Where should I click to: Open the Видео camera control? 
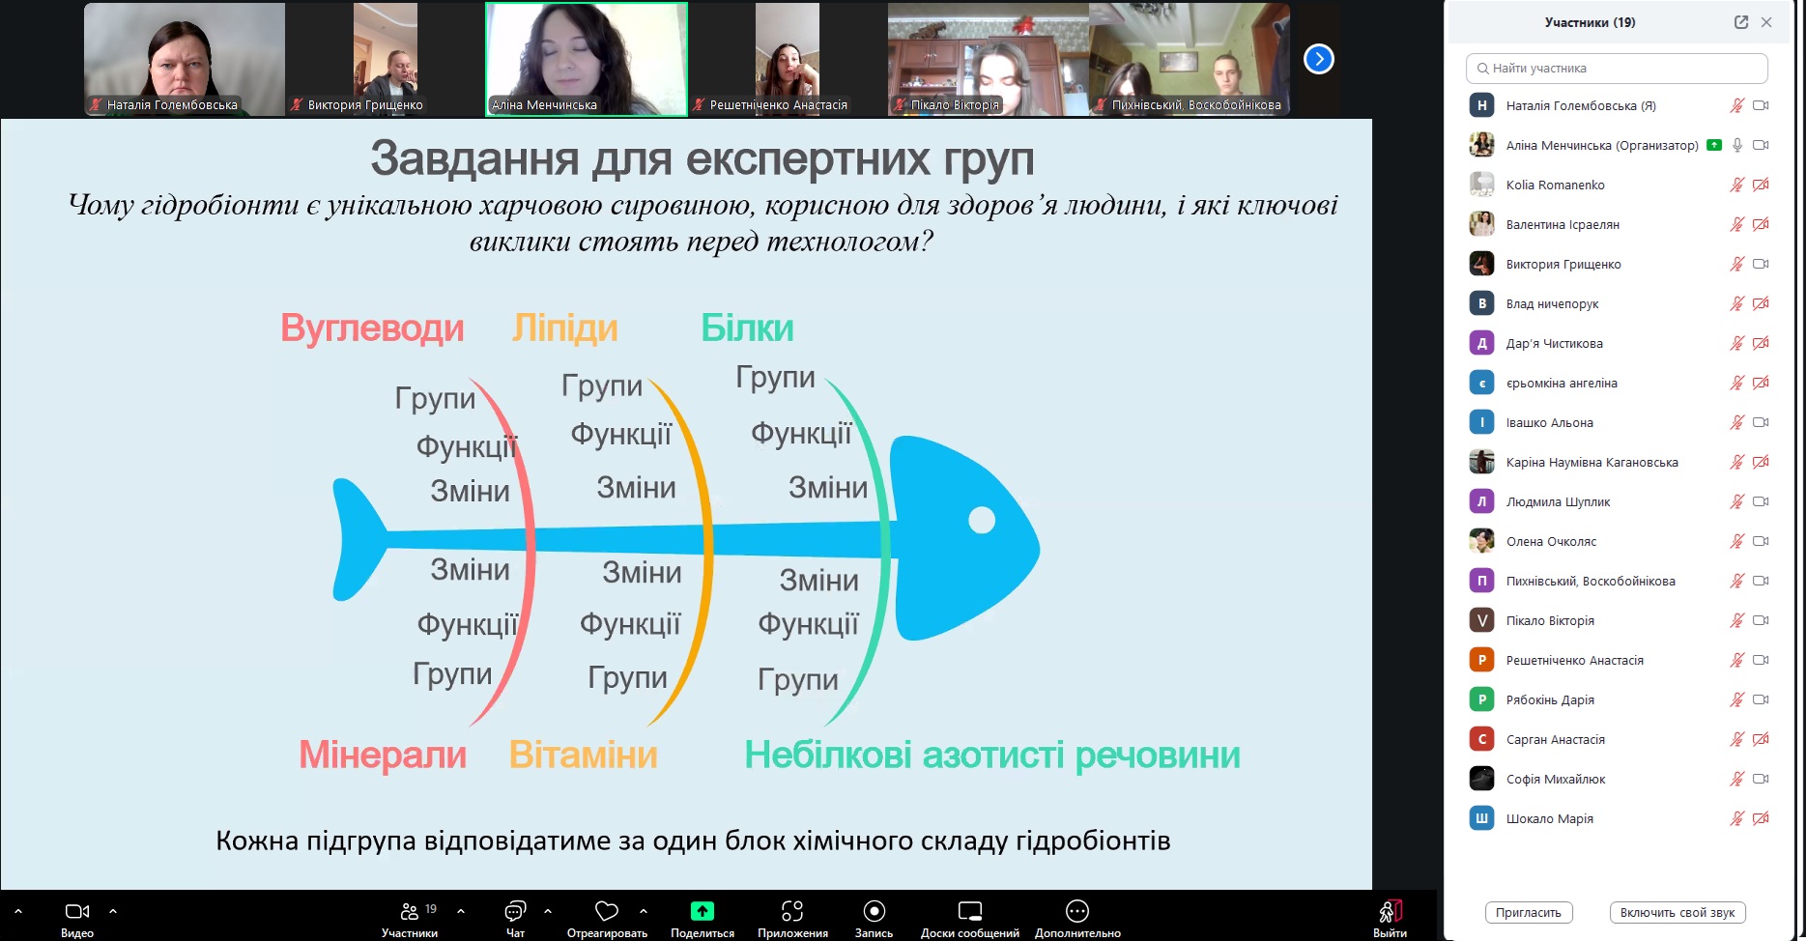[x=77, y=919]
